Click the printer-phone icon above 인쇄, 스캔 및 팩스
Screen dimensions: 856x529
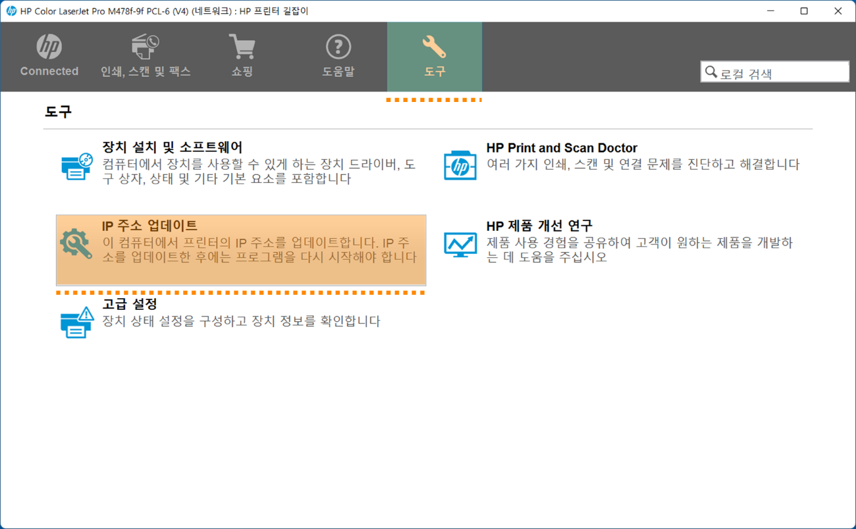pos(146,47)
